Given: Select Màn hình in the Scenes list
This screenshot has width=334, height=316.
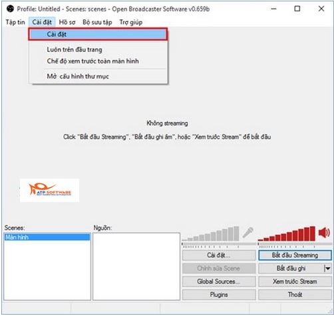Looking at the screenshot, I should click(x=47, y=237).
